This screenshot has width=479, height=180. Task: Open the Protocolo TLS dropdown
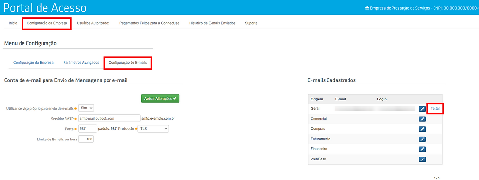tap(153, 129)
